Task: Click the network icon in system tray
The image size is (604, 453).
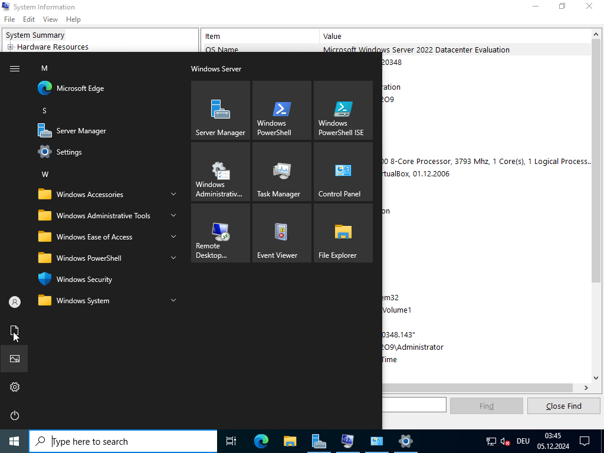Action: tap(491, 441)
